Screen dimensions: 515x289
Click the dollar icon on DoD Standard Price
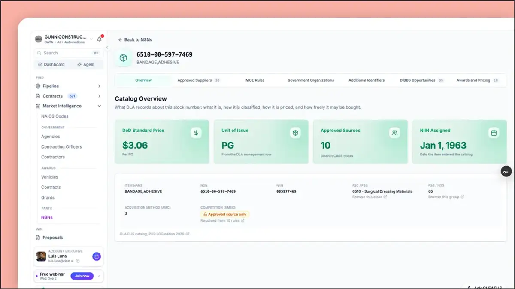[x=196, y=133]
